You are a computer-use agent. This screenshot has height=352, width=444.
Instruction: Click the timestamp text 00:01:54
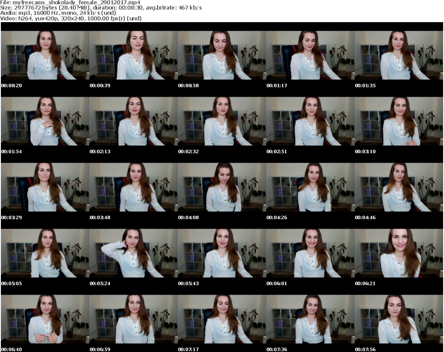click(x=12, y=151)
